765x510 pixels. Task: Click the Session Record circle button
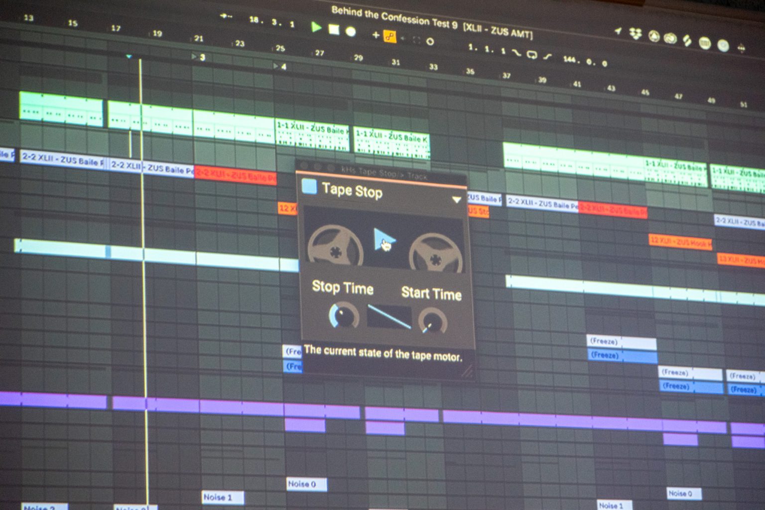click(430, 41)
